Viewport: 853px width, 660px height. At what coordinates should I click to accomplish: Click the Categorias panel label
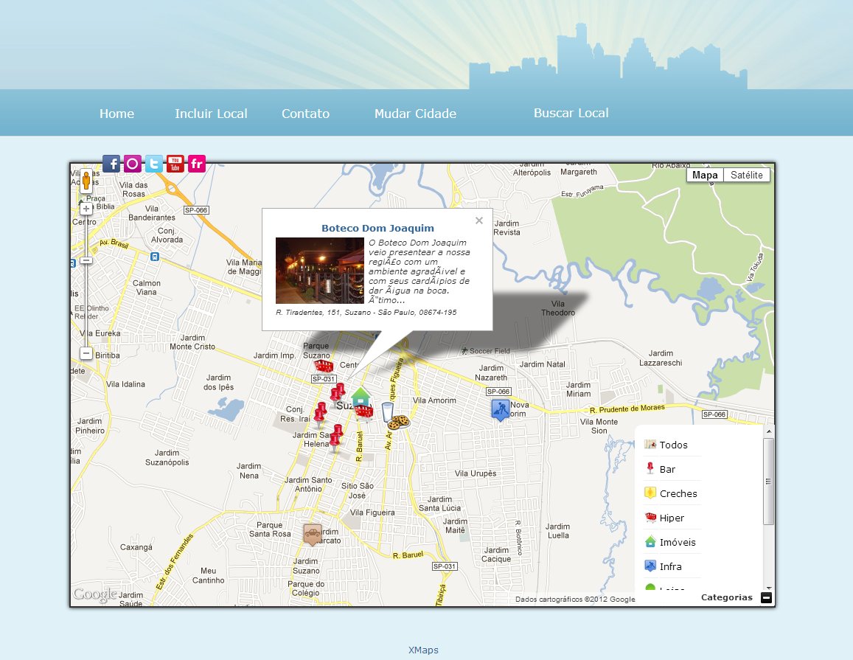pyautogui.click(x=727, y=597)
